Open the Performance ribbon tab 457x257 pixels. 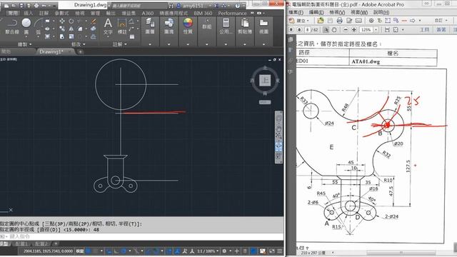[x=232, y=13]
